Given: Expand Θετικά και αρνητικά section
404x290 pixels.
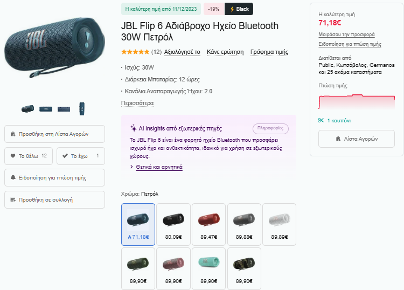Looking at the screenshot, I should click(x=159, y=167).
